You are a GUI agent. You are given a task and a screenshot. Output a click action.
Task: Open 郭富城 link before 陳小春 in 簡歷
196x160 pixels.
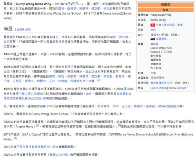[111, 37]
